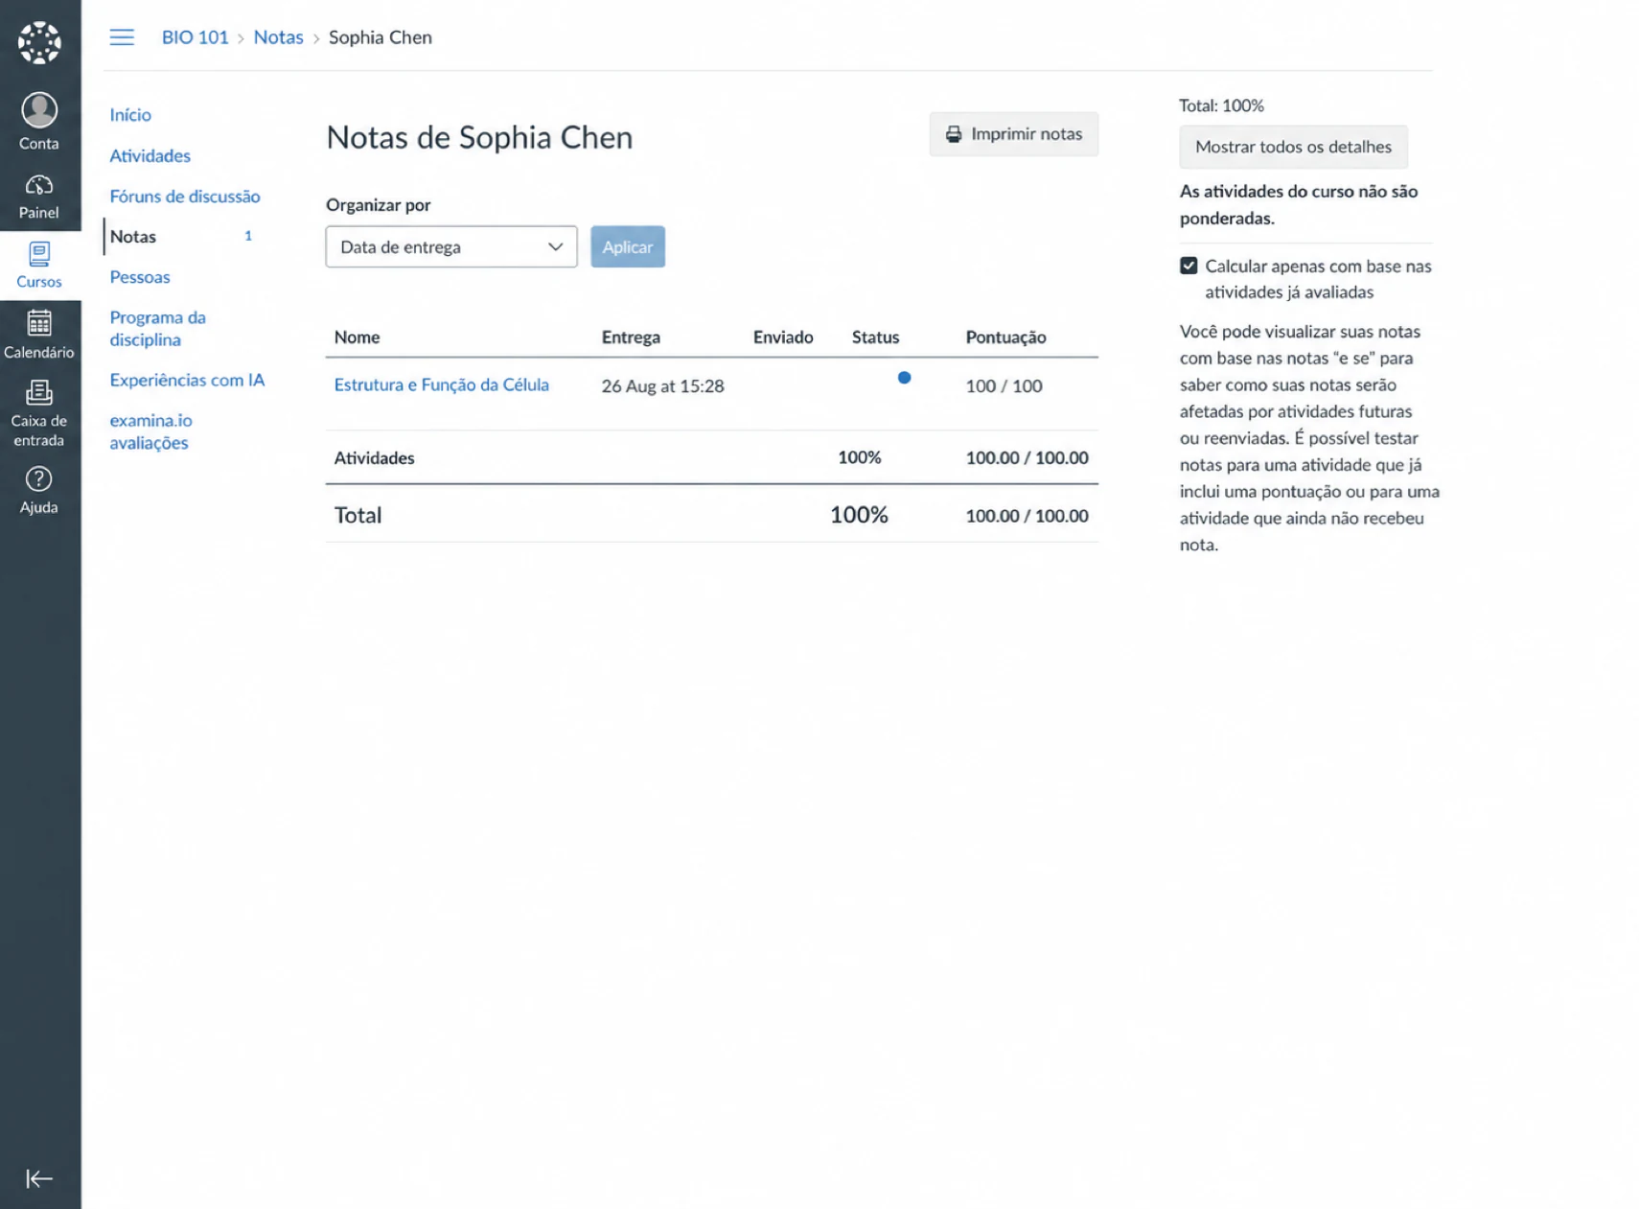Click the Atividades group row label

[375, 457]
